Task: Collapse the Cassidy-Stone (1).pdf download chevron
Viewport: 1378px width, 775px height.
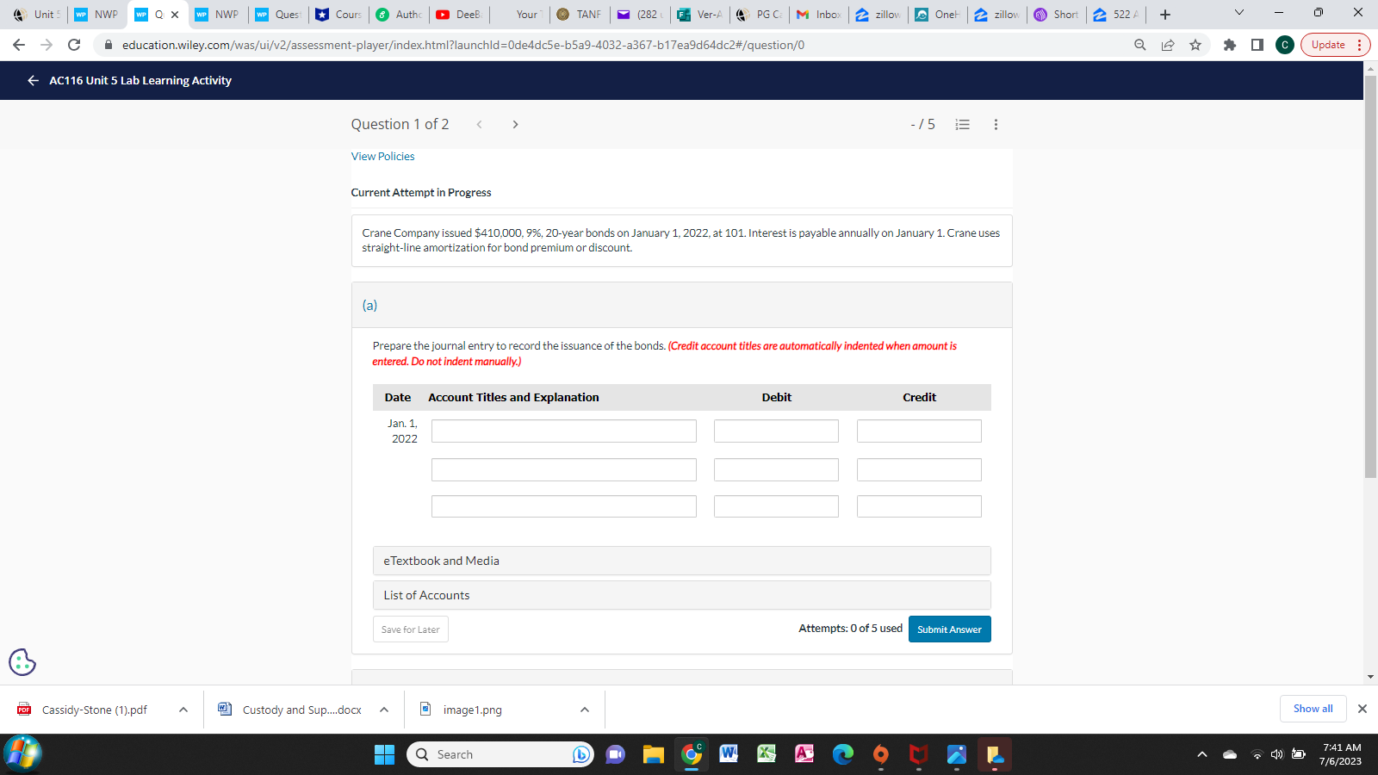Action: [x=181, y=710]
